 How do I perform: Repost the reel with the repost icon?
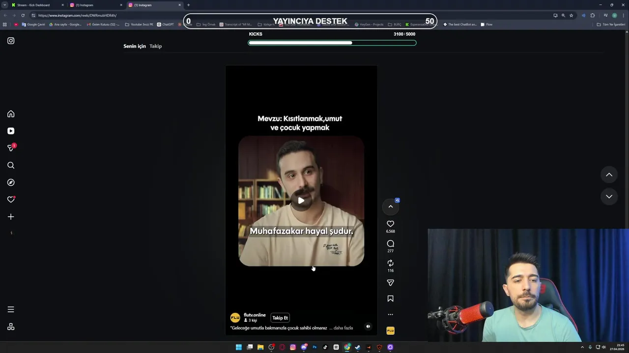click(x=390, y=263)
